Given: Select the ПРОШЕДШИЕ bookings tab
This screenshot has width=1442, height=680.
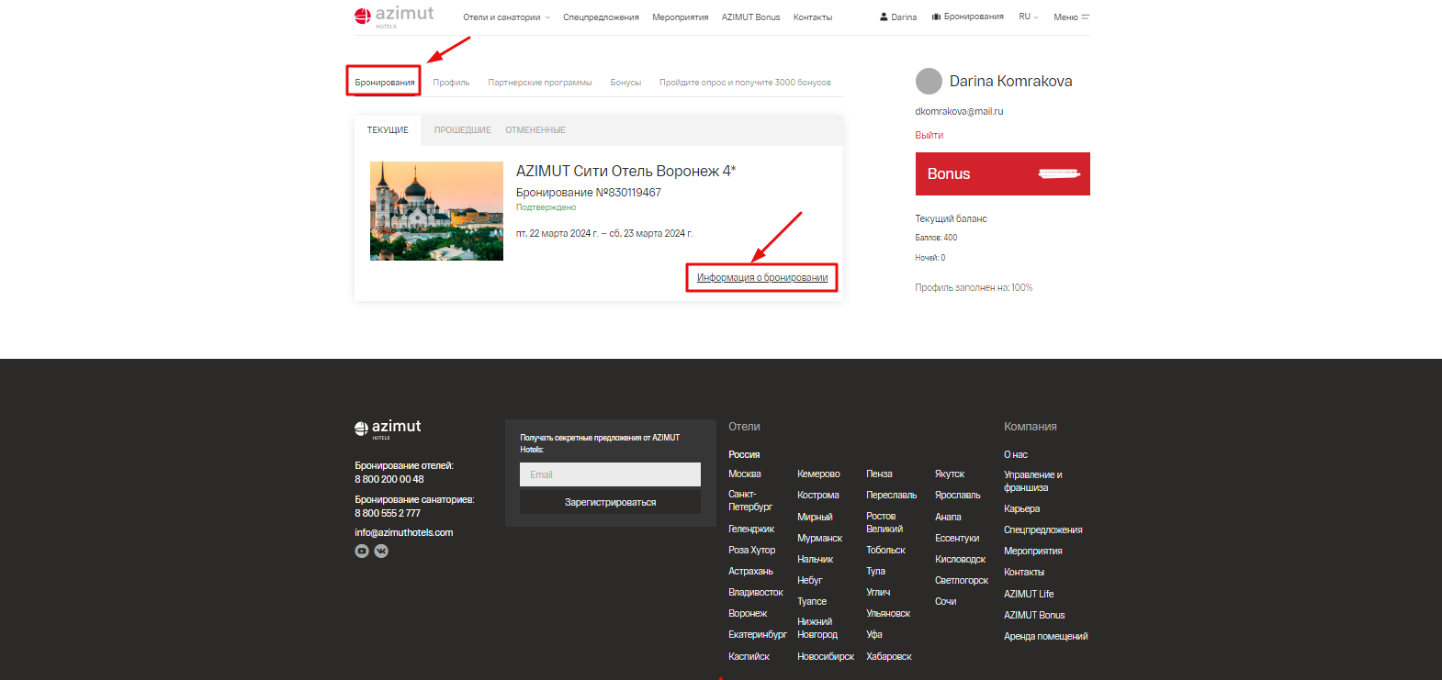Looking at the screenshot, I should click(x=463, y=130).
